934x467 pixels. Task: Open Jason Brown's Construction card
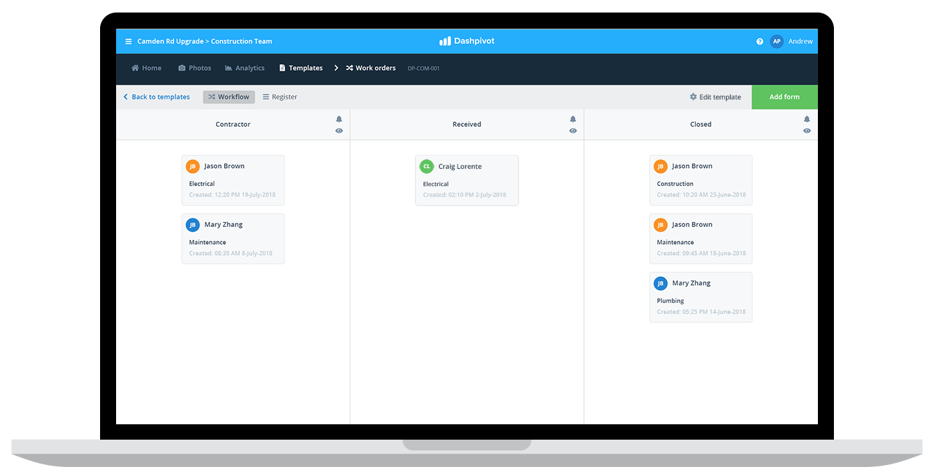(700, 180)
